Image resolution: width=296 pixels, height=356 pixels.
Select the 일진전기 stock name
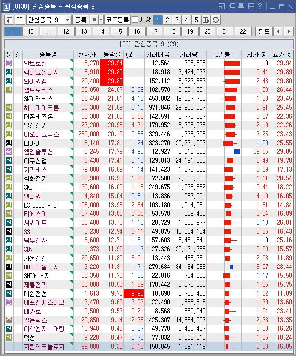(35, 125)
